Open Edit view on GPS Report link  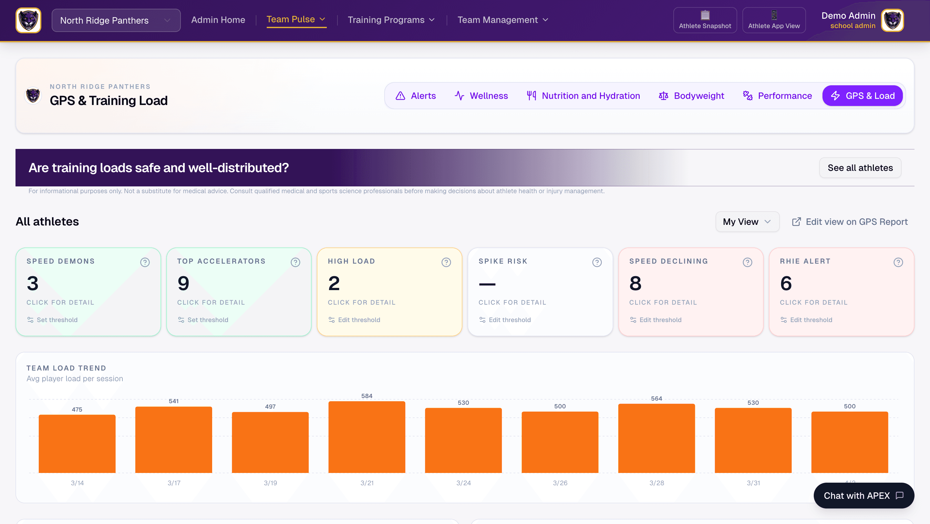coord(850,222)
